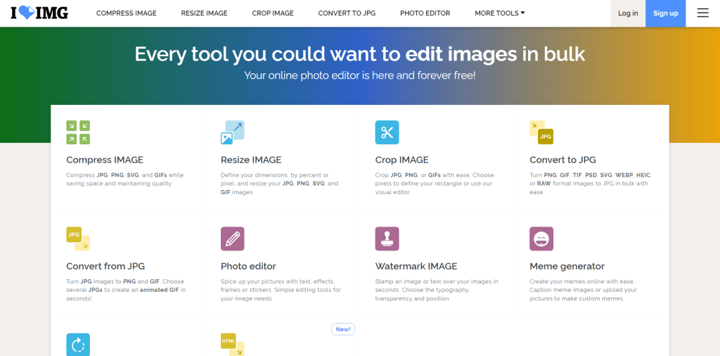Open PHOTO EDITOR in top navigation
720x356 pixels.
(425, 13)
